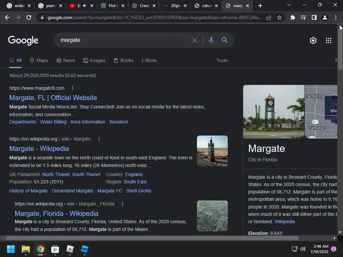Screen dimensions: 343x257
Task: Open Margate, Florida - Wikipedia result
Action: point(56,213)
